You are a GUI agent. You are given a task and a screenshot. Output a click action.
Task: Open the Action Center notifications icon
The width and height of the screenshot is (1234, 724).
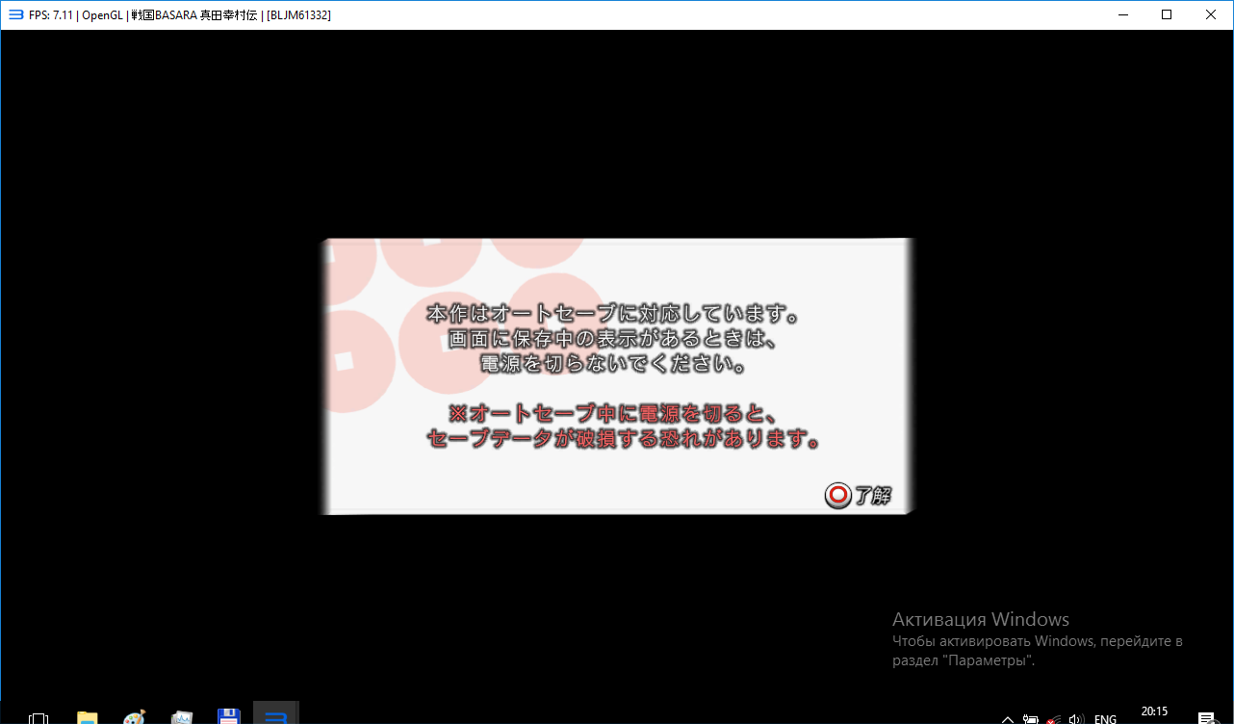coord(1205,718)
